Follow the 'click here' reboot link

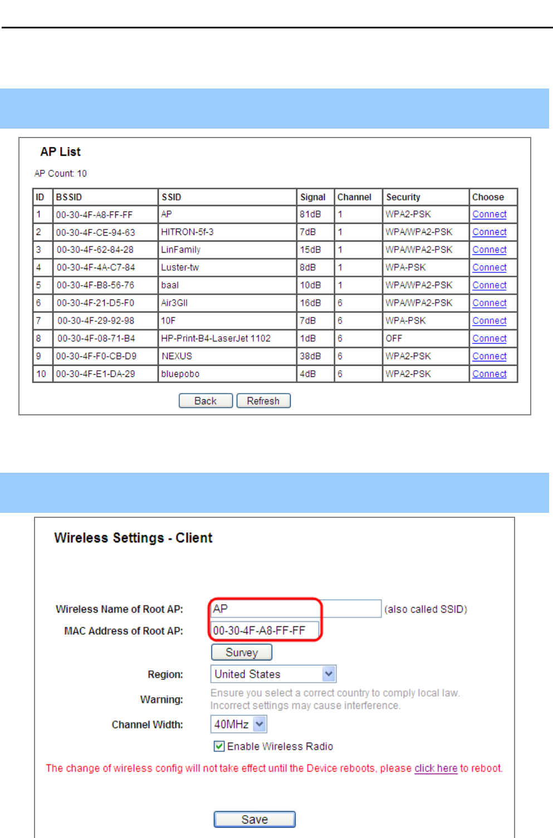(435, 768)
